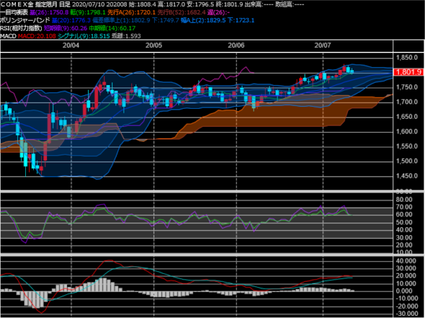Viewport: 425px width, 318px height.
Task: Click the COMEX金 instrument title
Action: point(17,5)
